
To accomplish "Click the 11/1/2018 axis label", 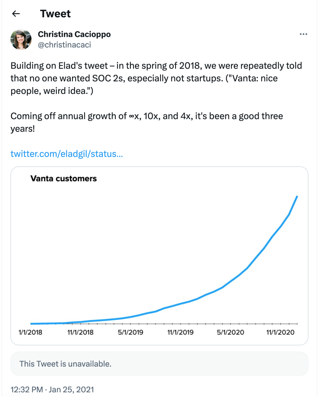I will point(80,332).
